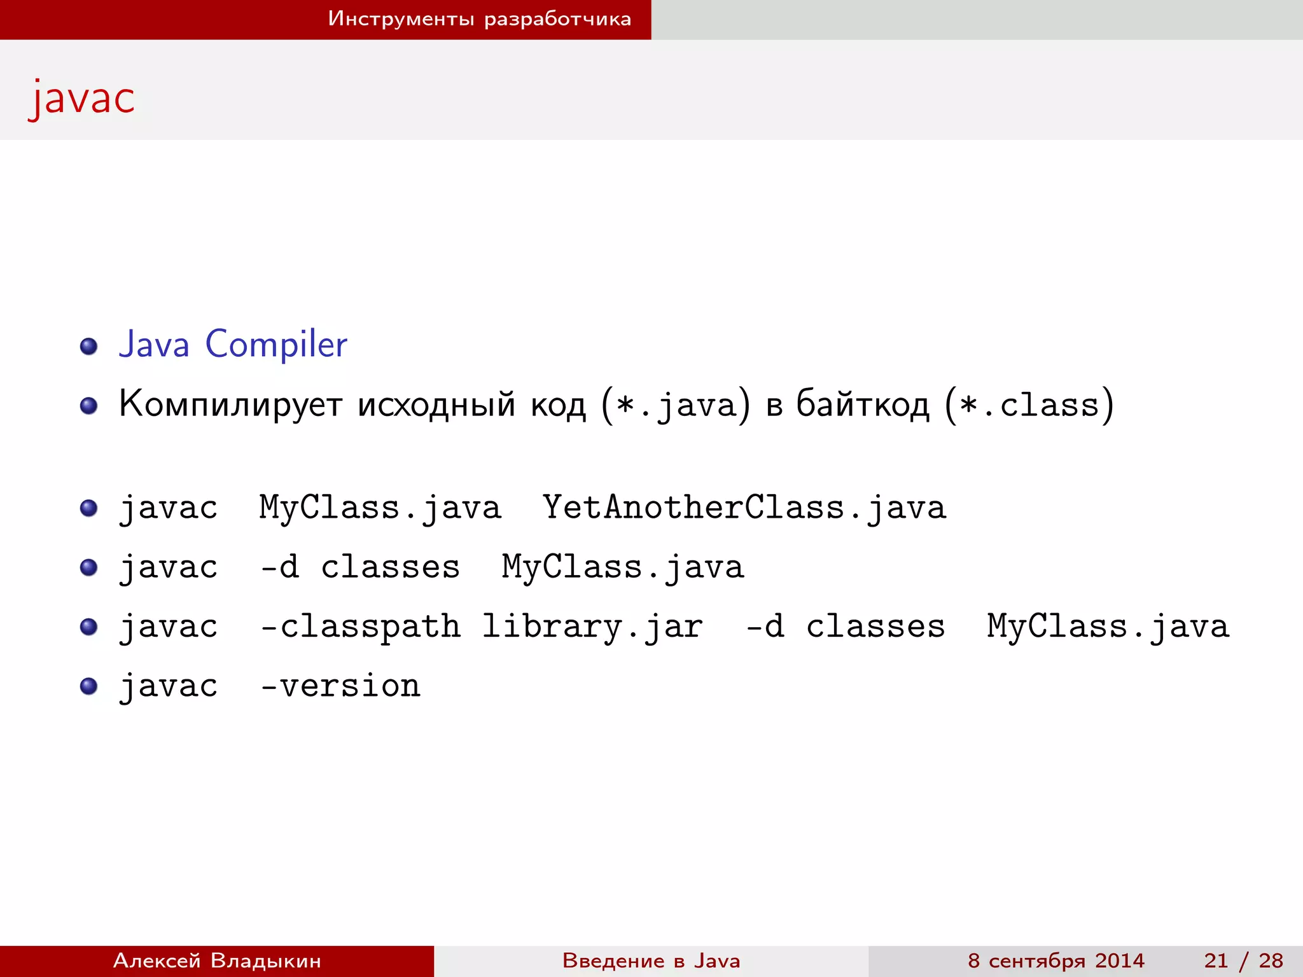1303x977 pixels.
Task: Click the red 'javac' slide title
Action: click(x=82, y=97)
